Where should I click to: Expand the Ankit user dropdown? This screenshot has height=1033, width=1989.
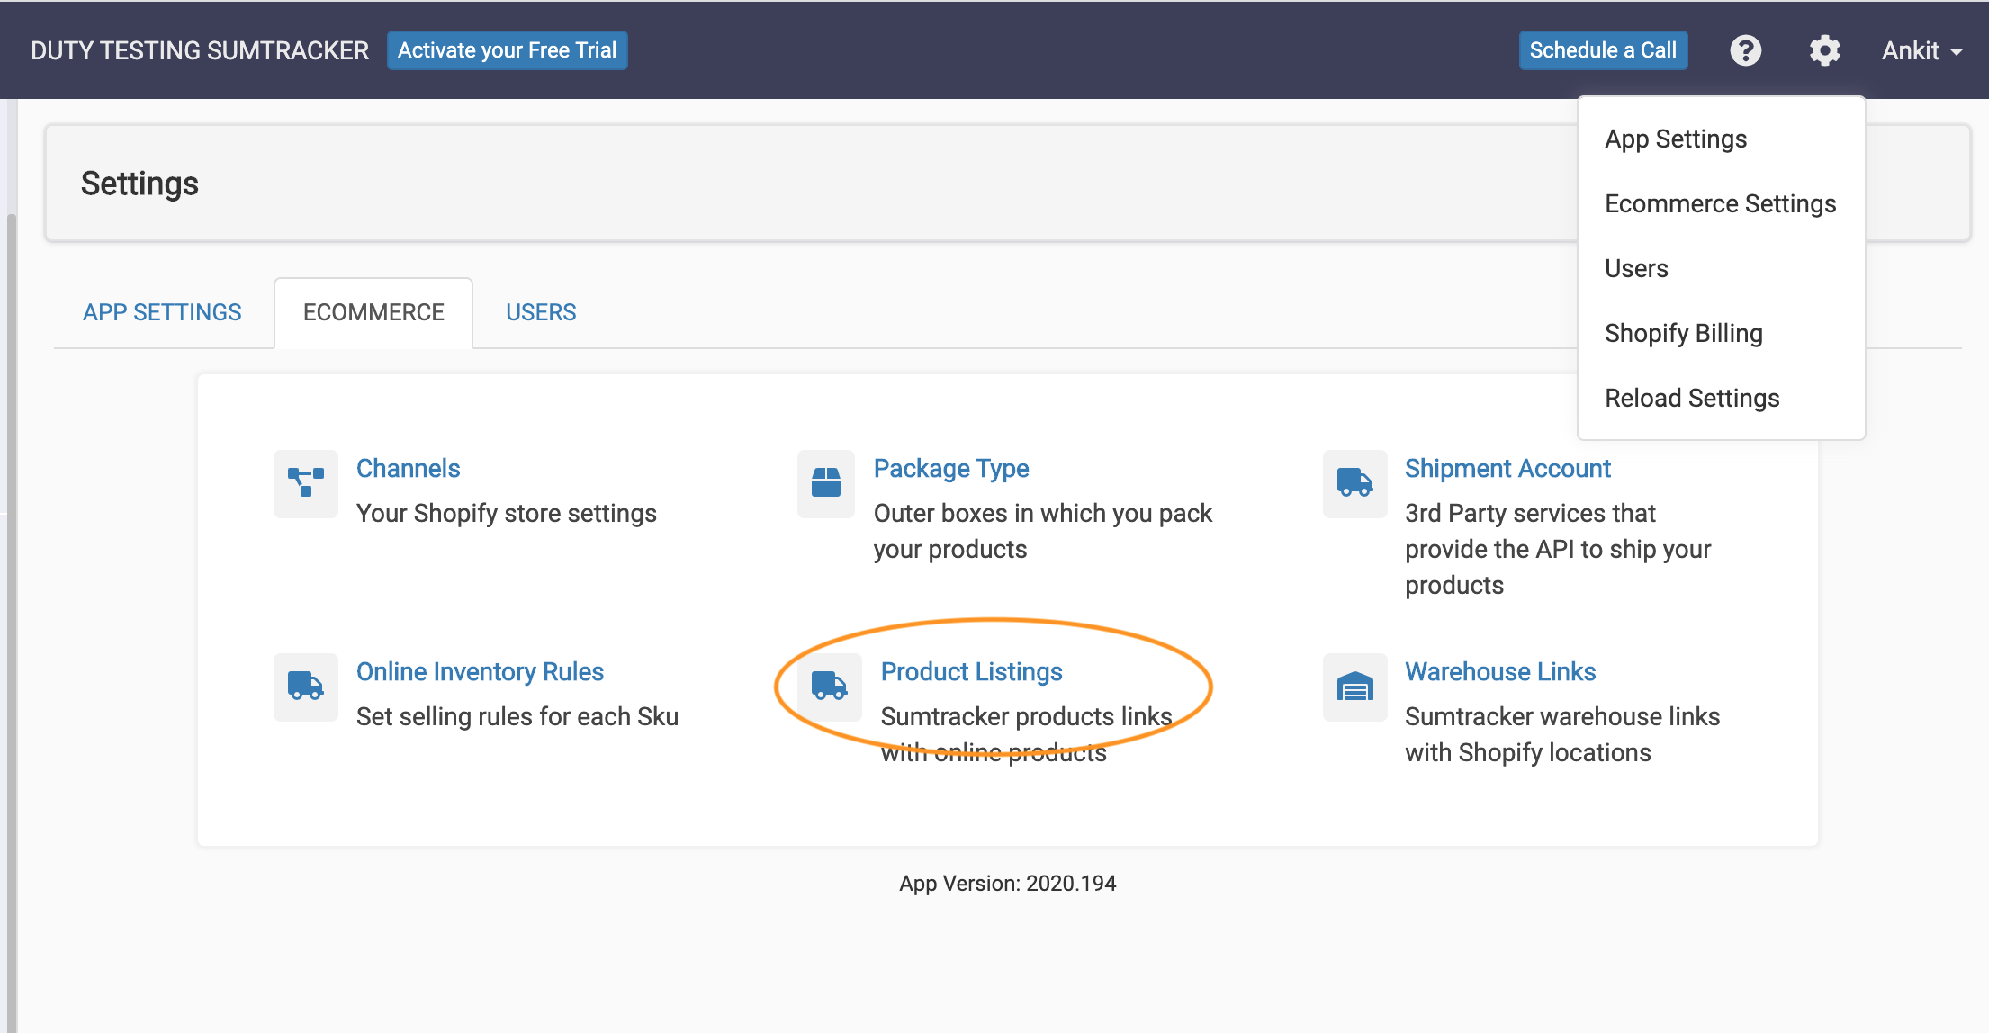click(1921, 50)
